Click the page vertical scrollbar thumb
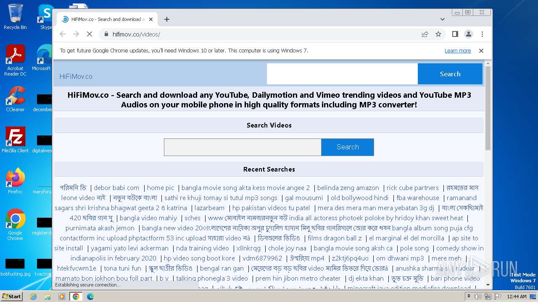This screenshot has height=302, width=538. tap(488, 108)
